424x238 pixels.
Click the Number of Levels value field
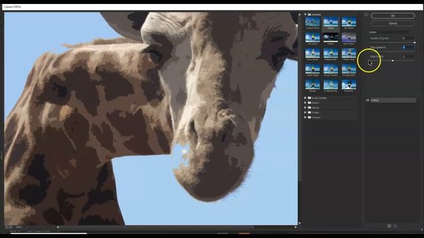(x=408, y=38)
